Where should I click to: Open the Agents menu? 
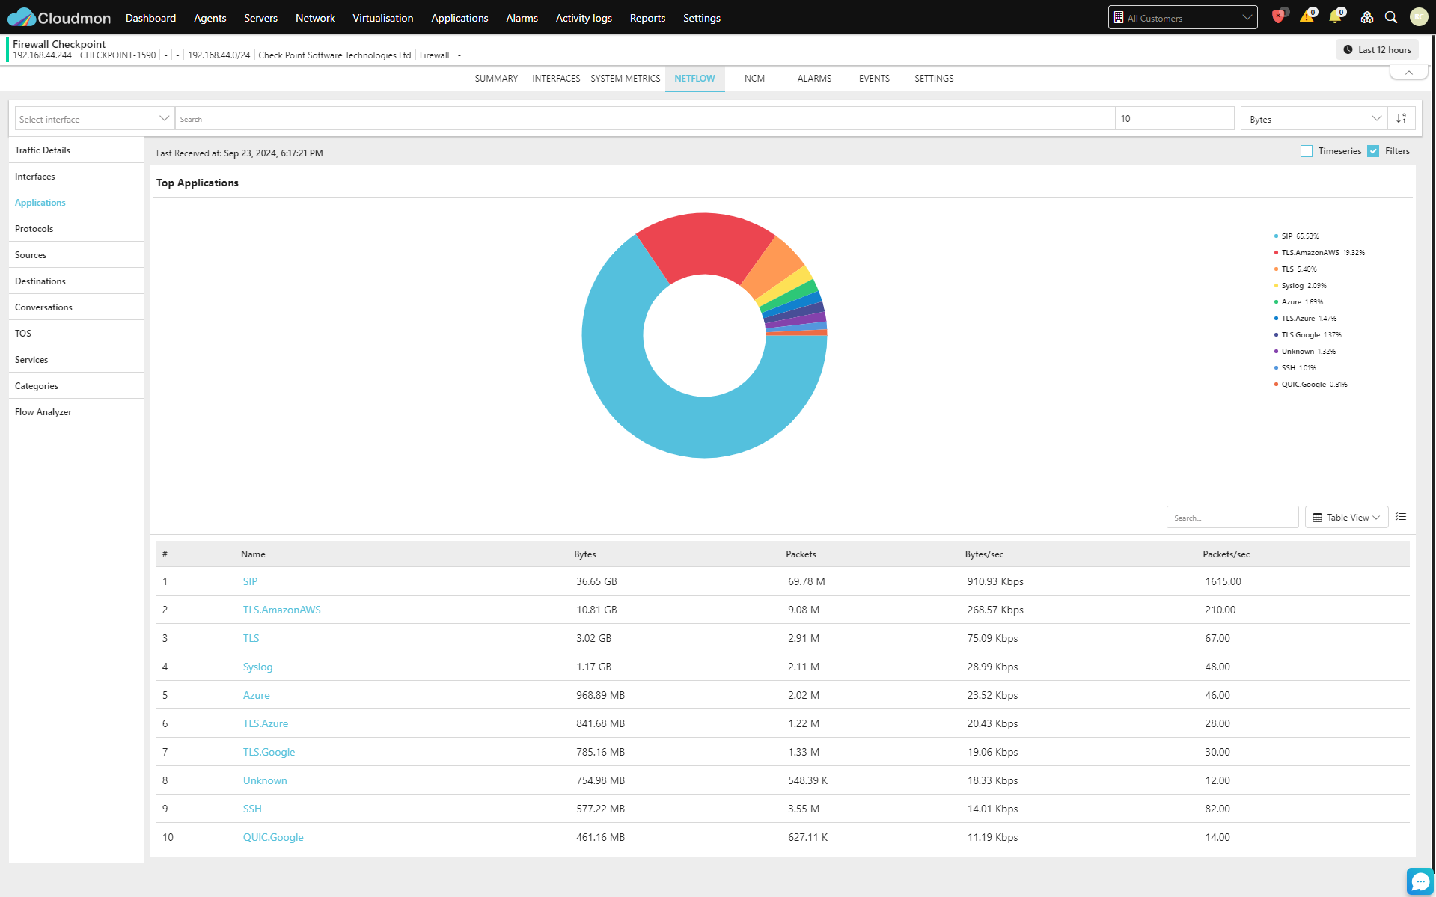(210, 18)
